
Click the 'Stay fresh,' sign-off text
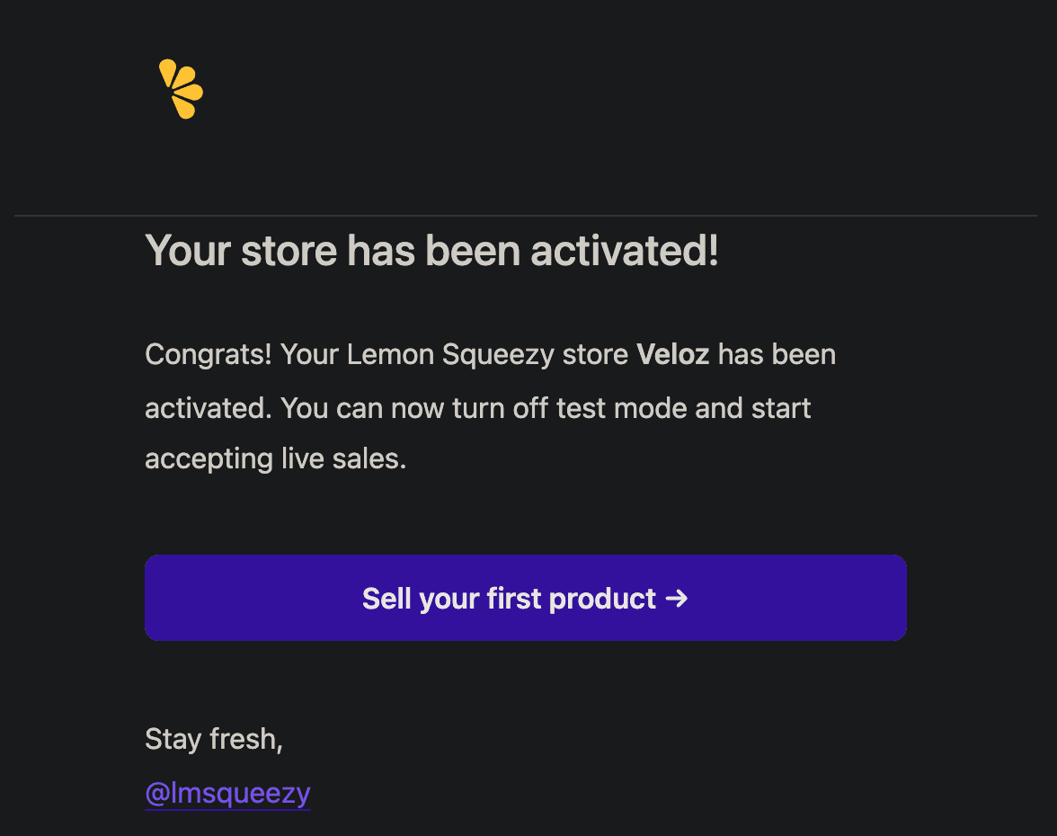[x=214, y=740]
